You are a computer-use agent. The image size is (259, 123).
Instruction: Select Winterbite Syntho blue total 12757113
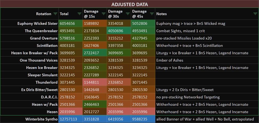click(x=71, y=119)
